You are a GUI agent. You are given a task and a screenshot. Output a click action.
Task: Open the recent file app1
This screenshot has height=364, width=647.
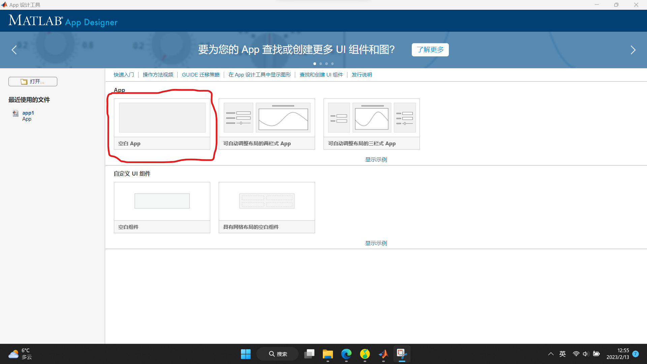tap(28, 113)
